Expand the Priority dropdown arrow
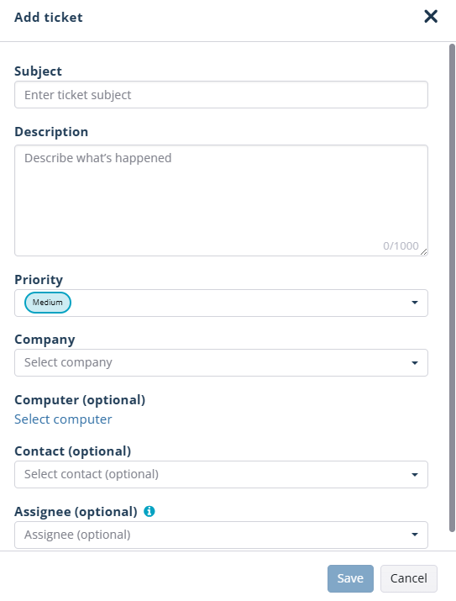Image resolution: width=456 pixels, height=601 pixels. [x=415, y=303]
